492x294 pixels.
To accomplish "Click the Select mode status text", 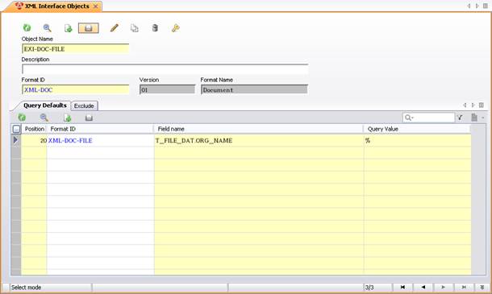I will [27, 287].
